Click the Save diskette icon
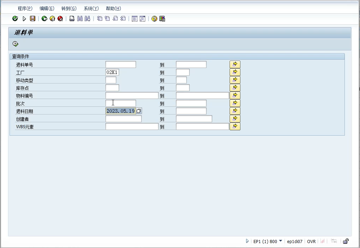Viewport: 360px width, 248px height. [32, 19]
